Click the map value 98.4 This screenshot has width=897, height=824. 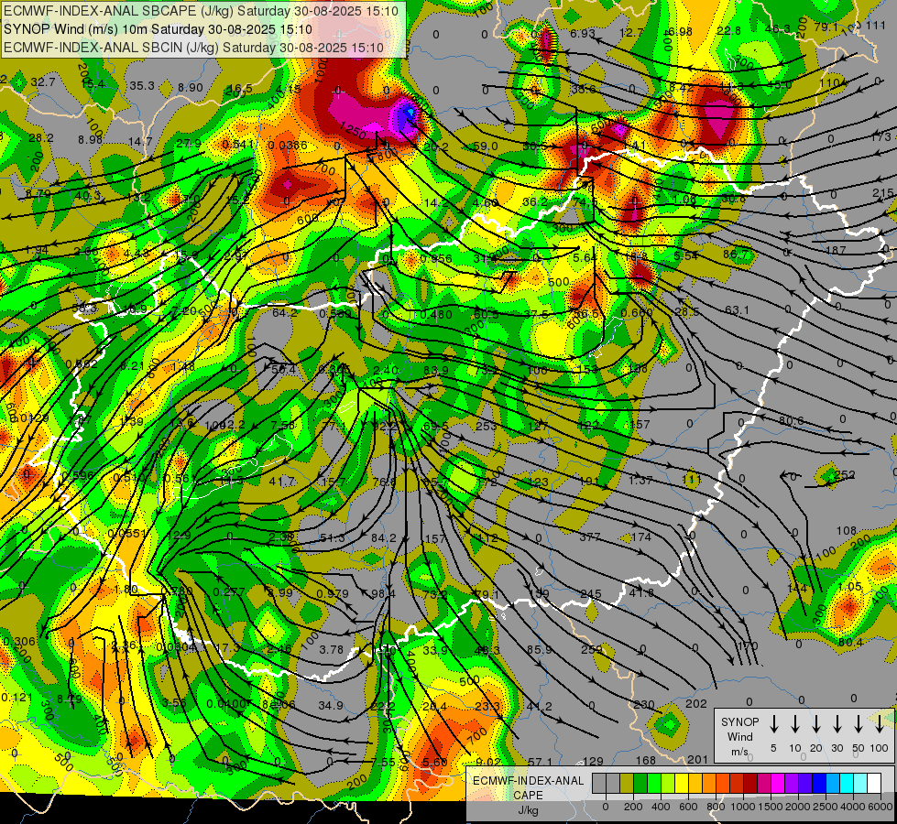(383, 593)
